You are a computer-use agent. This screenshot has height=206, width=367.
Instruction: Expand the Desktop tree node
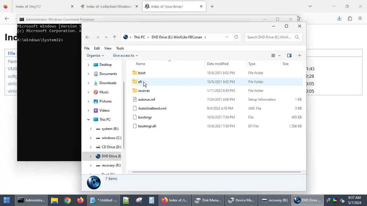[x=88, y=65]
